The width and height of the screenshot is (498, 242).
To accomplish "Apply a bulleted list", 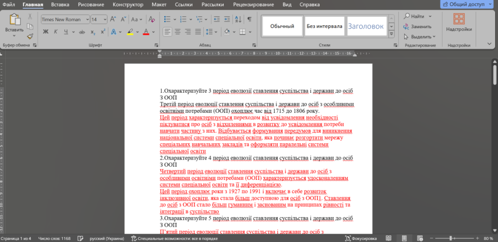I will point(168,19).
